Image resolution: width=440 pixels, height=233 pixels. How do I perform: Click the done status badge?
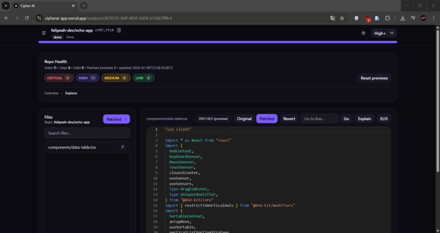pos(57,37)
